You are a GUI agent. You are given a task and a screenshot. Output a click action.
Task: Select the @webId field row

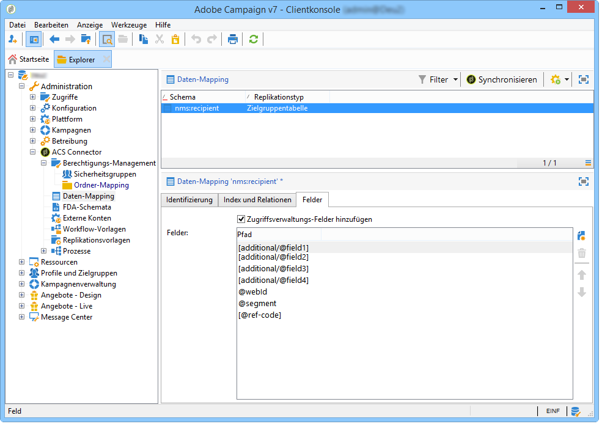tap(253, 292)
